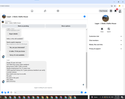The width and height of the screenshot is (125, 99).
Task: Send 'In talks. I'll let you know.' response
Action: coord(17,51)
